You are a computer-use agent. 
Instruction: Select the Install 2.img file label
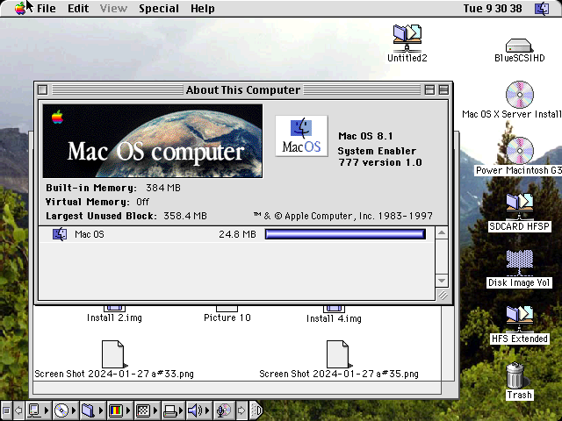pos(114,318)
